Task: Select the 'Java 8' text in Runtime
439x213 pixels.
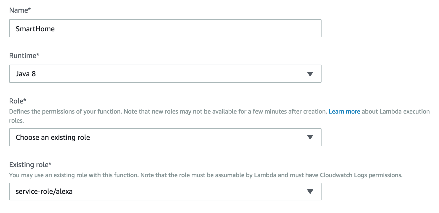Action: click(26, 74)
